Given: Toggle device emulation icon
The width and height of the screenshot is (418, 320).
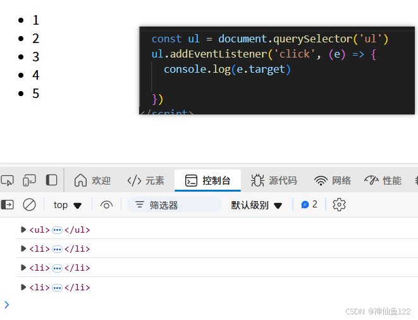Looking at the screenshot, I should [x=29, y=180].
